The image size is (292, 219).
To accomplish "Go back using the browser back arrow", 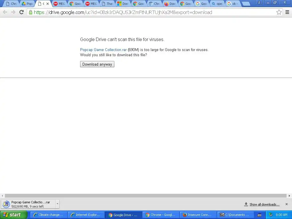I will coord(5,12).
